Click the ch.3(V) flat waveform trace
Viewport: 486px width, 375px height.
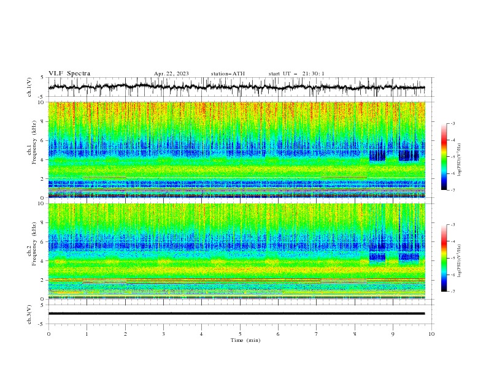237,314
